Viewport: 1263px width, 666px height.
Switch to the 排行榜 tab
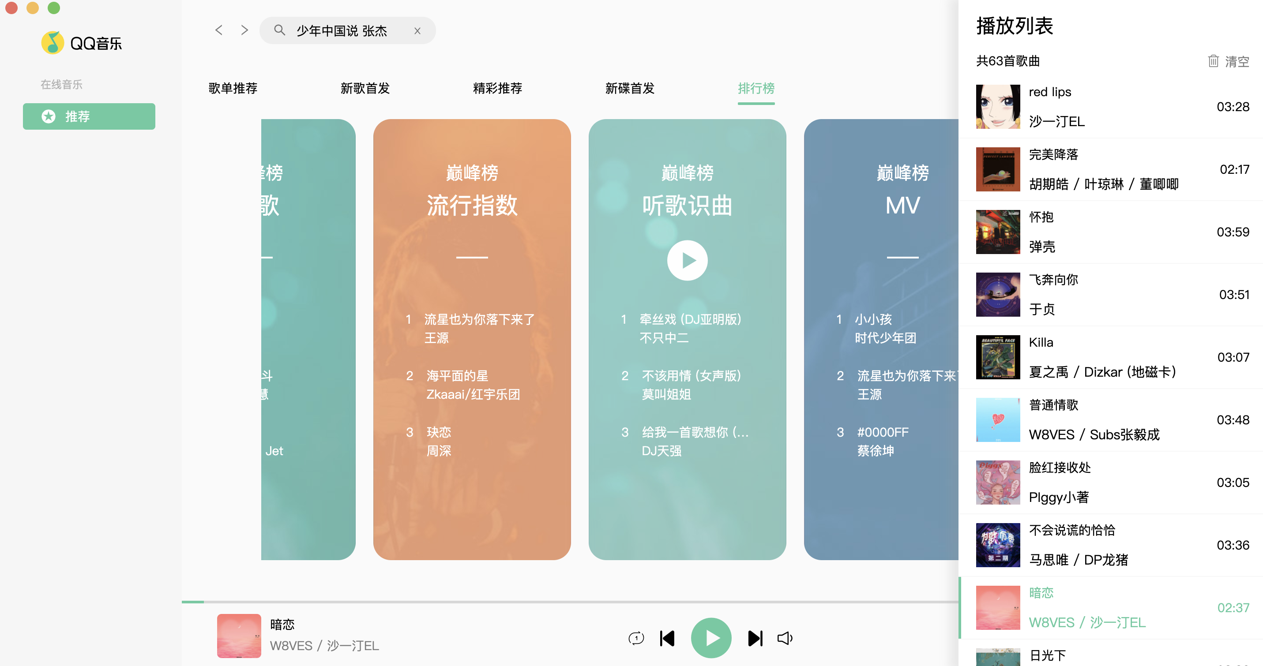point(756,88)
